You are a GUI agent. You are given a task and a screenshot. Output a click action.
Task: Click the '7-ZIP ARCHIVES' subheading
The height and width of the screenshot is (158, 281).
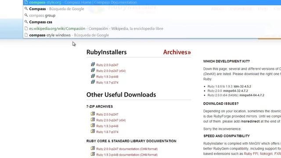coord(100,107)
